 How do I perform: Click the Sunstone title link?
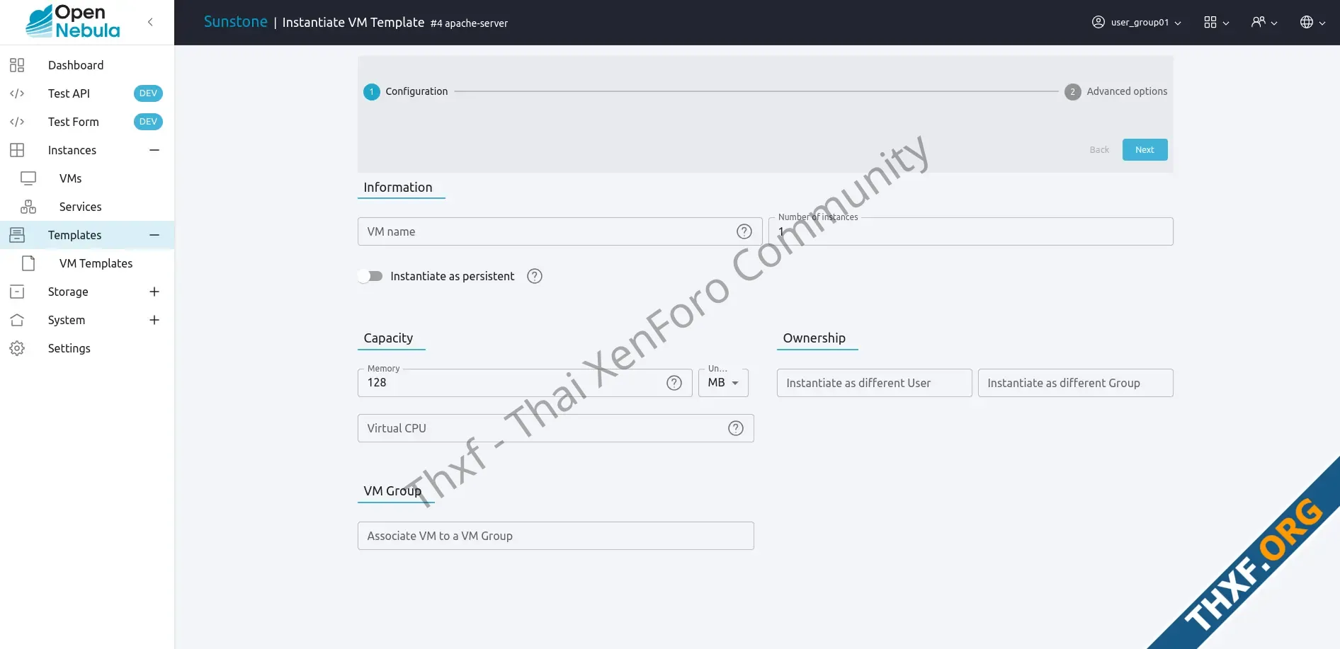point(236,22)
